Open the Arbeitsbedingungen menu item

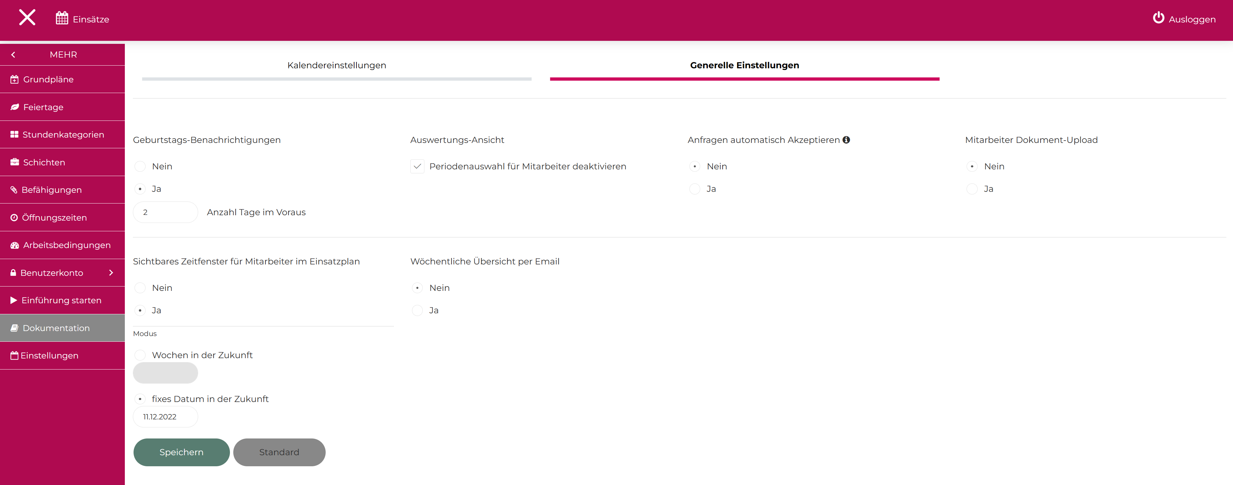(x=67, y=245)
